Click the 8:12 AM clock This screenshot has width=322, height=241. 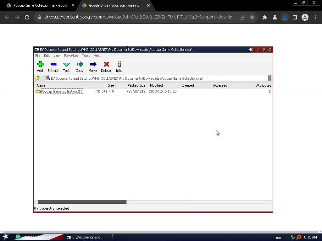[310, 237]
